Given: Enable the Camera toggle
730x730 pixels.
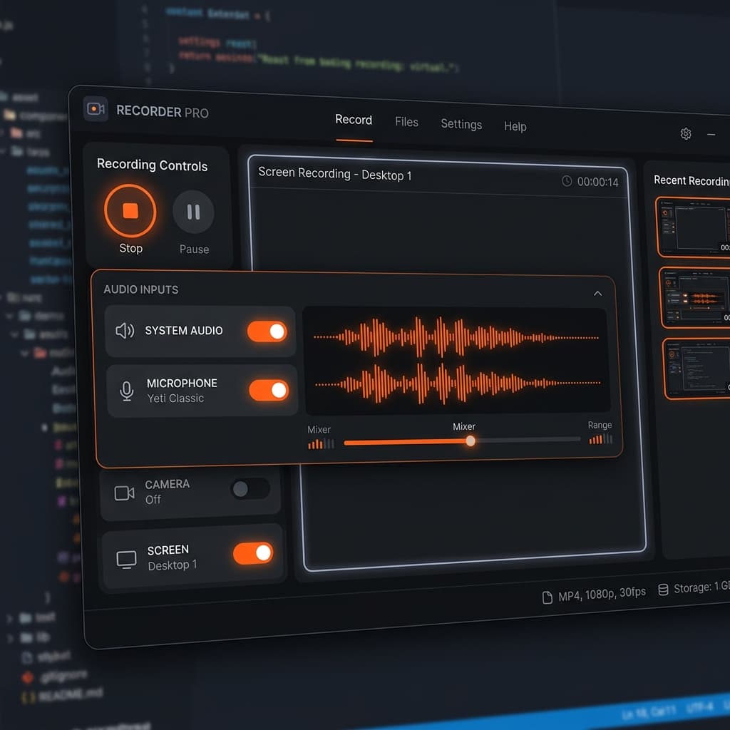Looking at the screenshot, I should (x=250, y=489).
